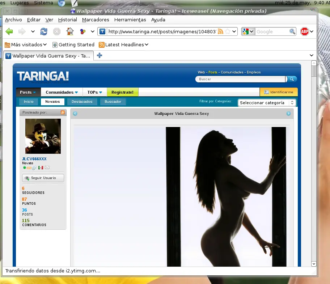330x284 pixels.
Task: Click RSS icon beside Posteado por
Action: pyautogui.click(x=63, y=113)
